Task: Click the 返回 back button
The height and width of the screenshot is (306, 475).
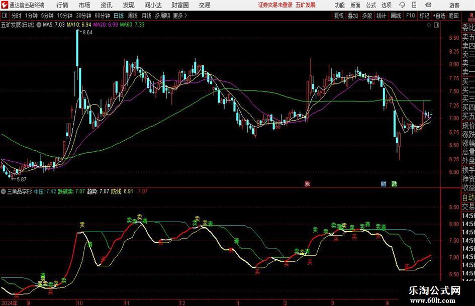Action: tap(453, 16)
